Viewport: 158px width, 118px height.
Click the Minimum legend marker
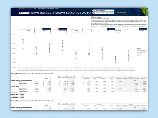[138, 54]
